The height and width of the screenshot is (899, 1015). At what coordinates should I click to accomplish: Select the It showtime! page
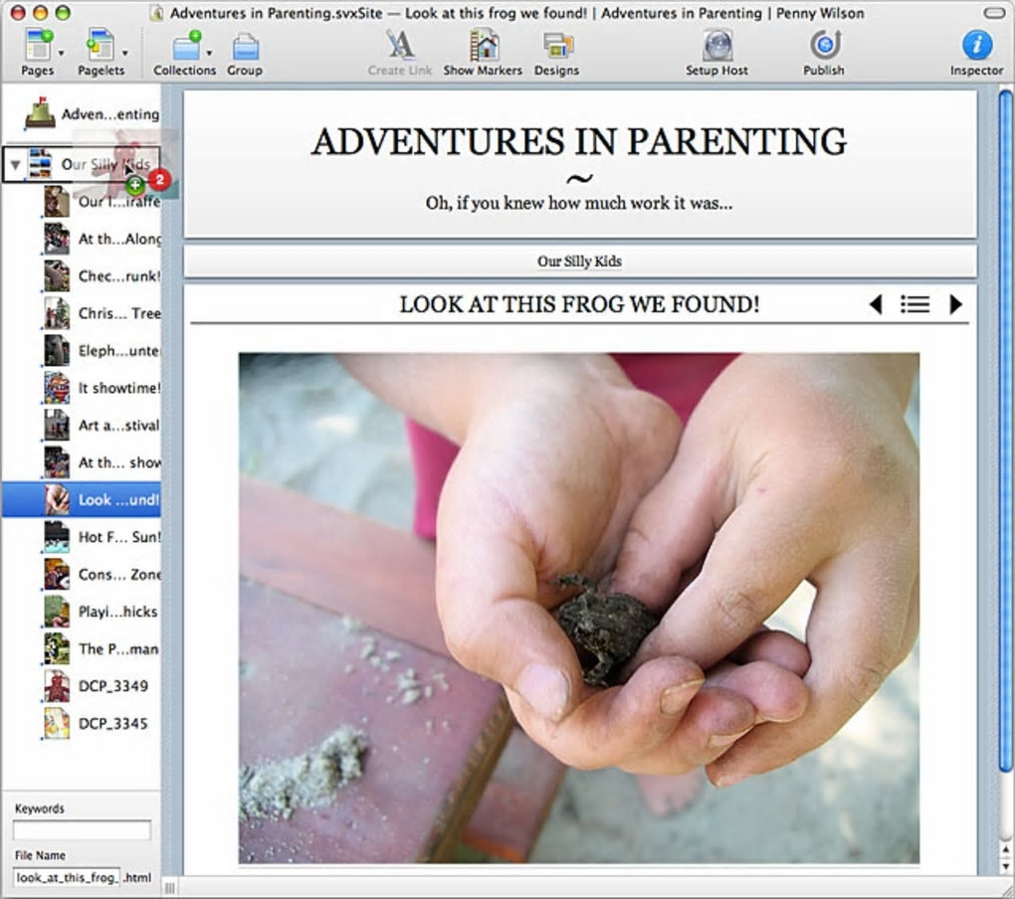tap(102, 388)
